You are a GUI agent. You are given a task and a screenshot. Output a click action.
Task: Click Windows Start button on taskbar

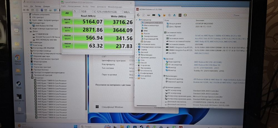click(x=76, y=127)
